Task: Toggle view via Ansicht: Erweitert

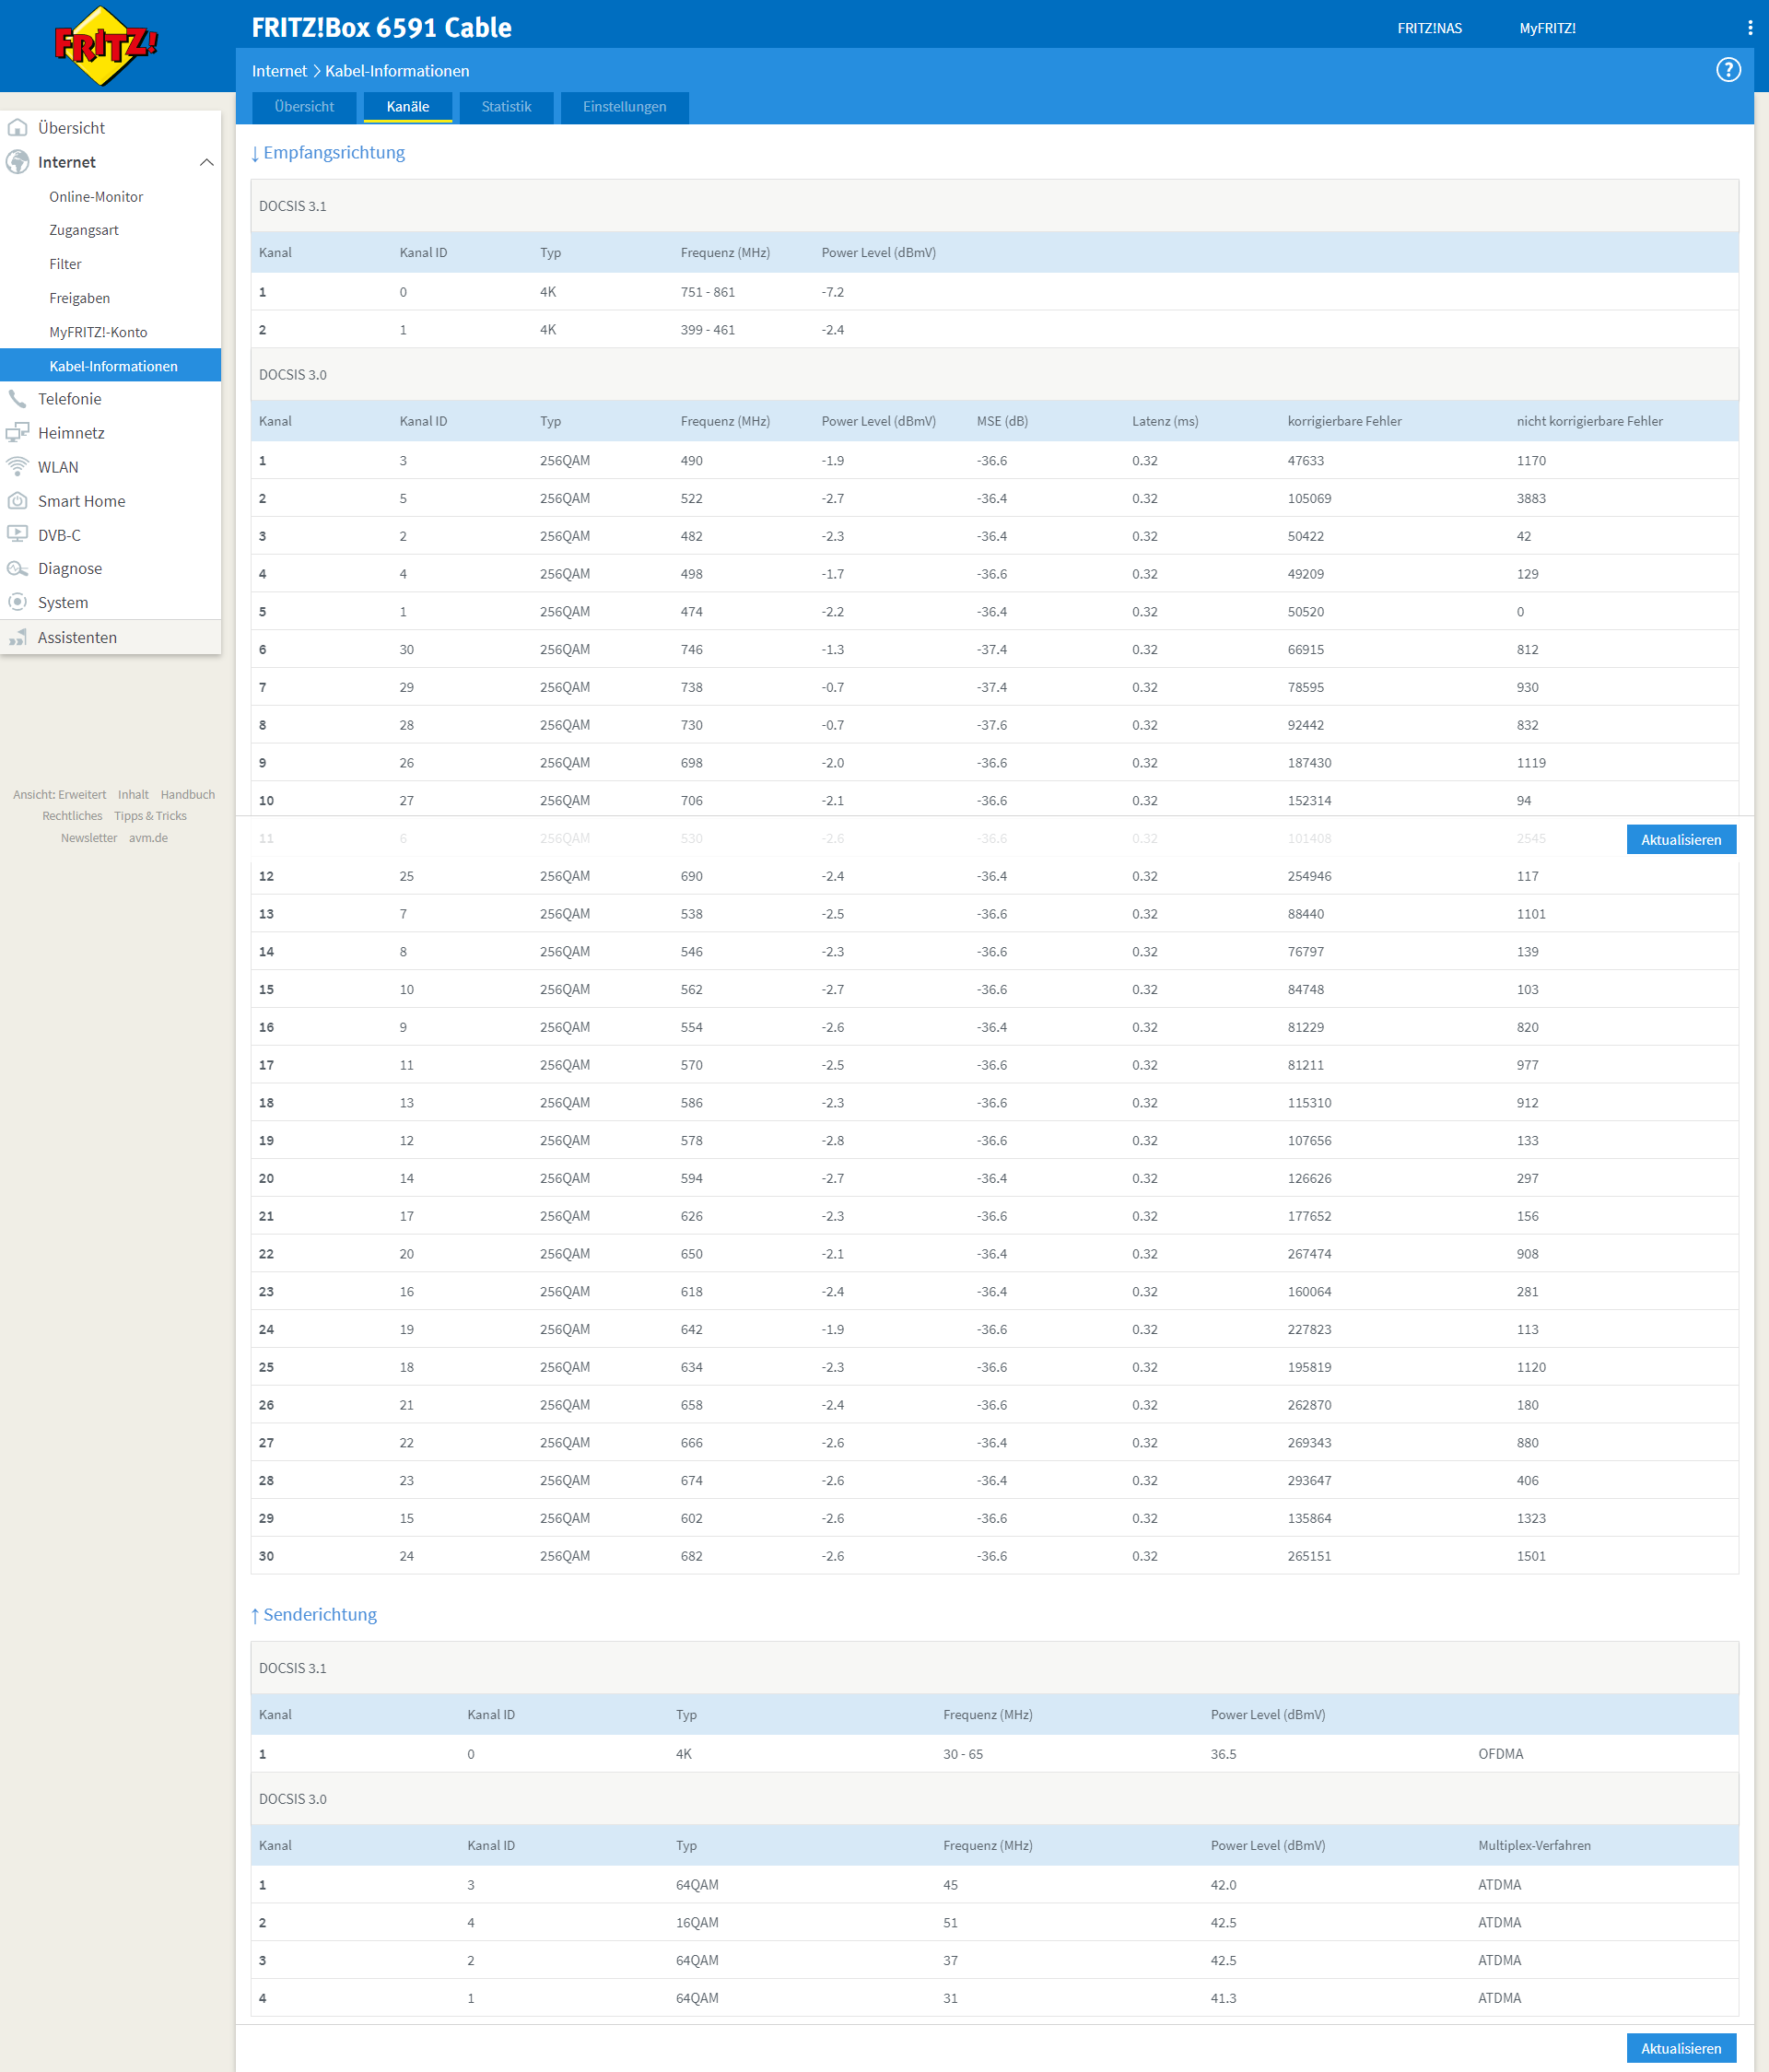Action: pos(59,795)
